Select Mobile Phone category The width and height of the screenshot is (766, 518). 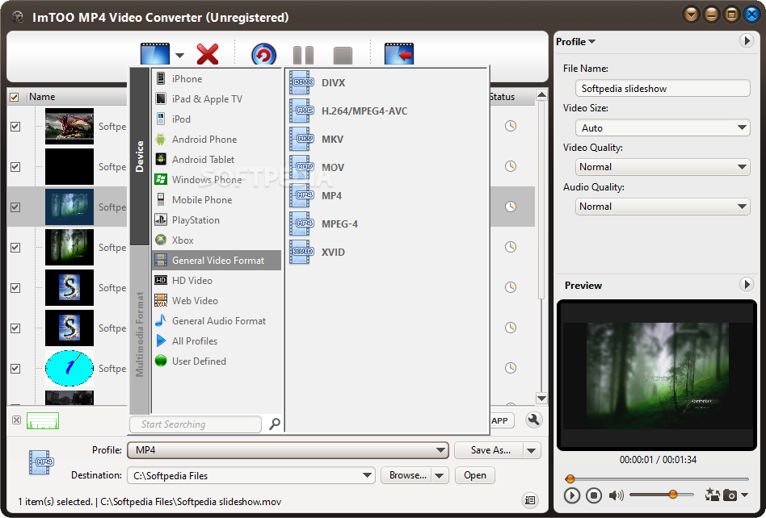tap(217, 200)
